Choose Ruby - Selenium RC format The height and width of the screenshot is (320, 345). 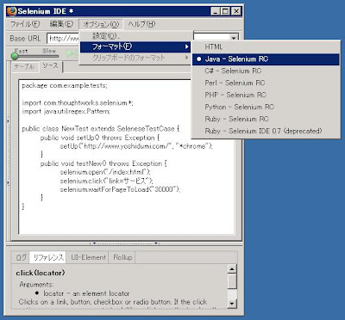pyautogui.click(x=266, y=119)
